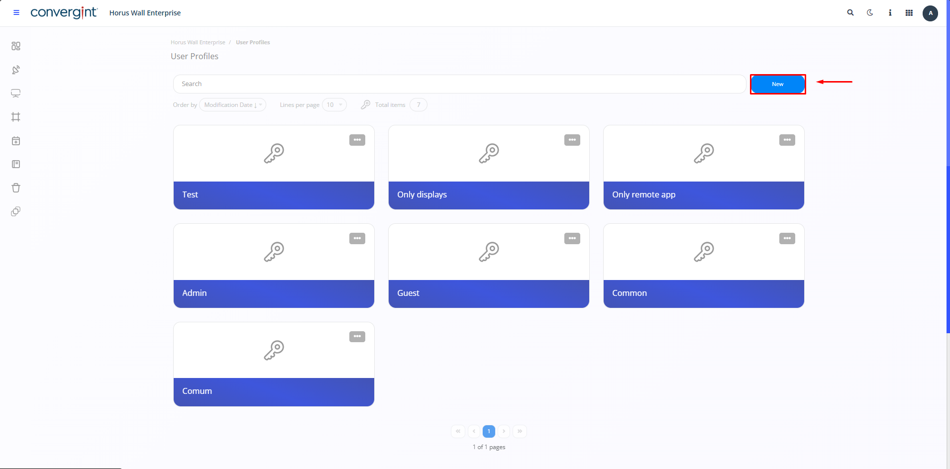This screenshot has width=950, height=469.
Task: Open the scheduling calendar icon in sidebar
Action: click(x=16, y=141)
